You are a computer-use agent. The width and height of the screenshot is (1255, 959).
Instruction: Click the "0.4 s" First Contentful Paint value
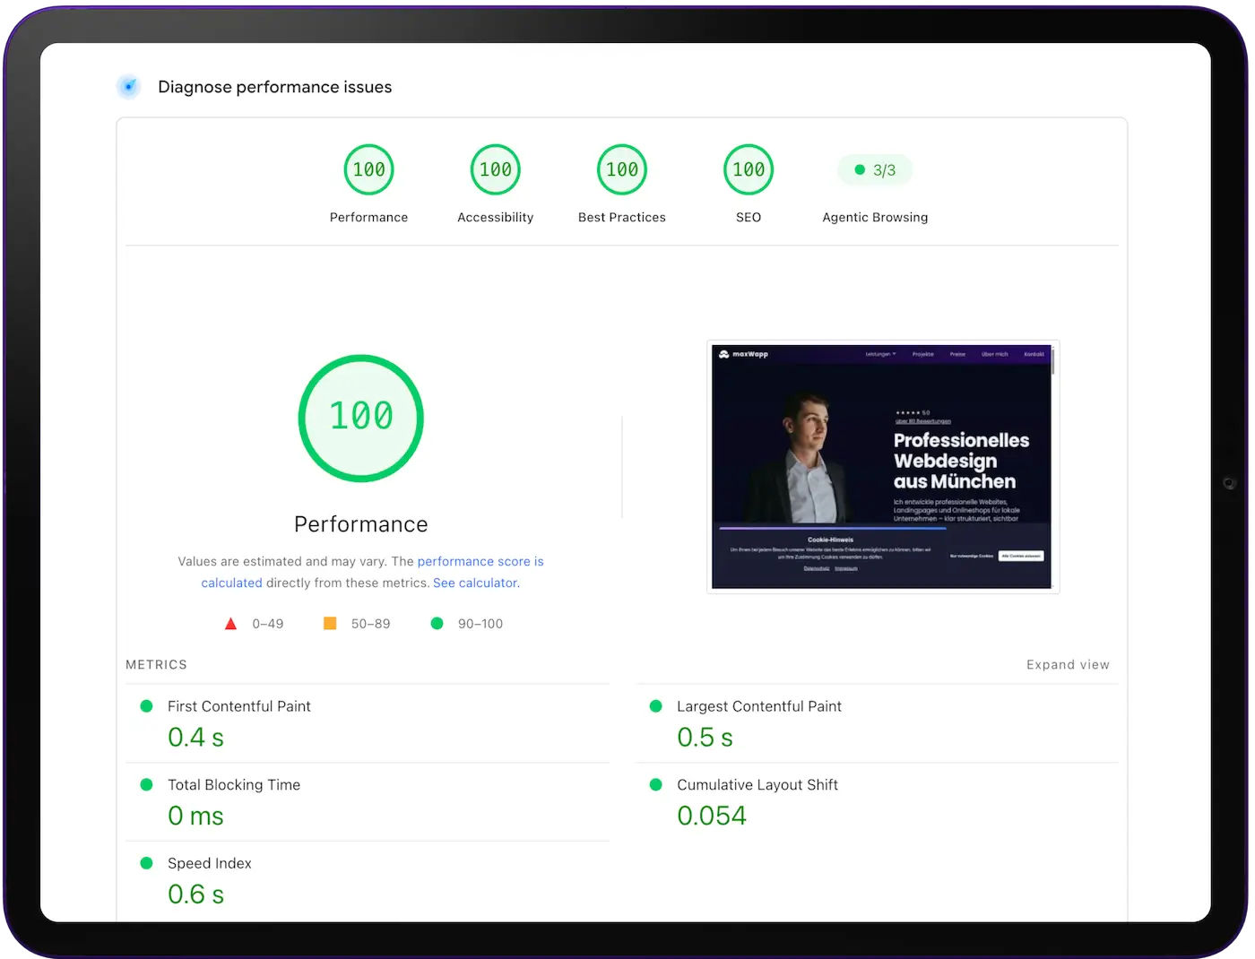(x=195, y=738)
